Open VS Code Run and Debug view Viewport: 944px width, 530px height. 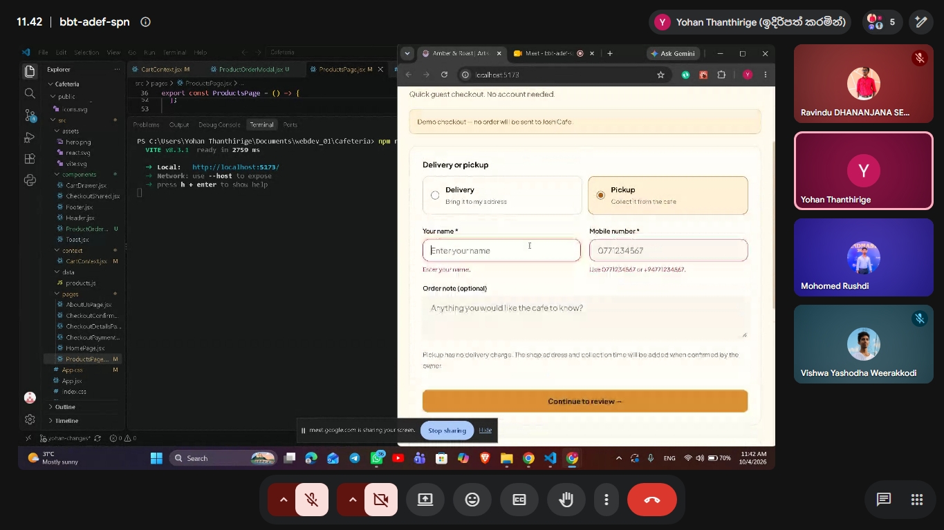(x=29, y=138)
